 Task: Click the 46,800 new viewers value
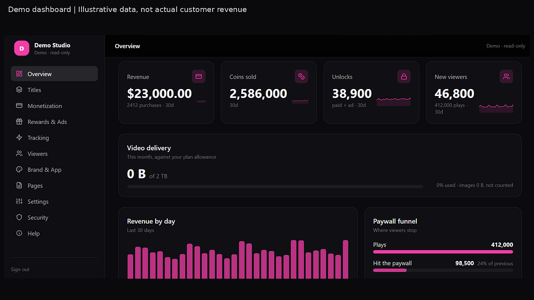454,93
